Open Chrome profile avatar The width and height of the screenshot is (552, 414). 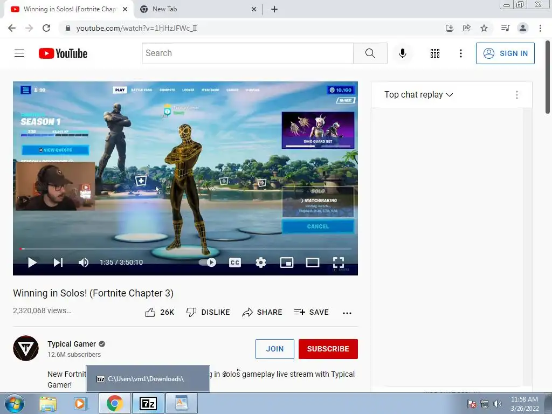coord(523,28)
